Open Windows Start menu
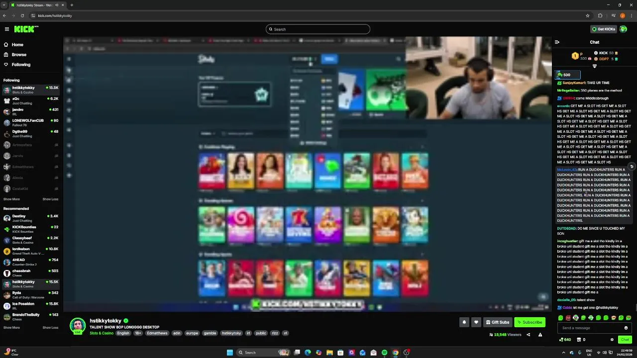Viewport: 637px width, 358px height. pyautogui.click(x=229, y=353)
